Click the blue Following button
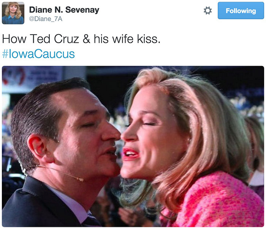266x228 pixels. [x=241, y=11]
